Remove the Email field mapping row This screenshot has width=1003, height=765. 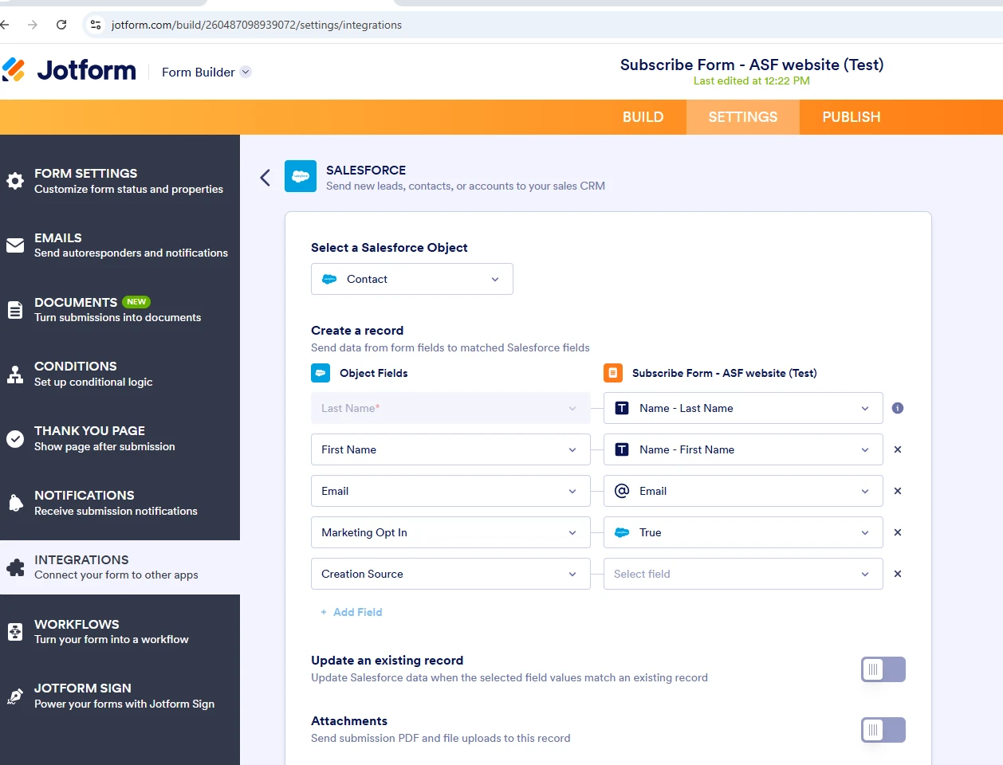click(x=897, y=491)
